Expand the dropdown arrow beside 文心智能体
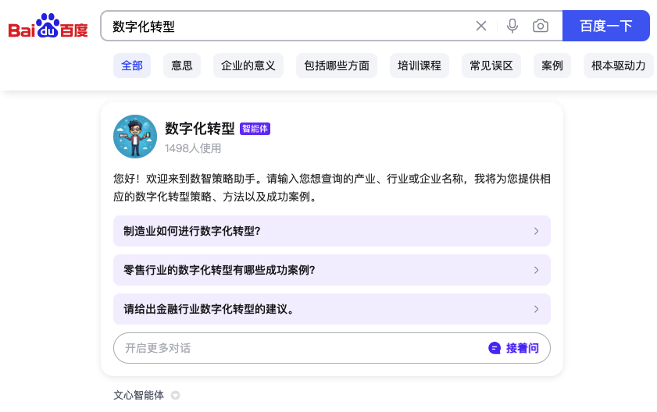 176,396
